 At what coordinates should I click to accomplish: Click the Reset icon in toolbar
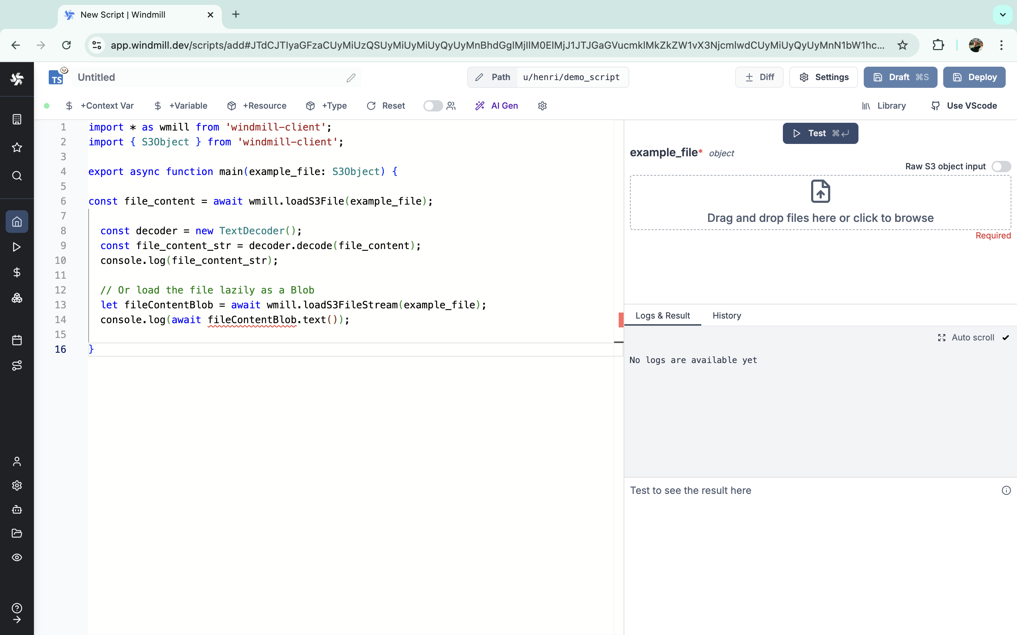pos(370,105)
